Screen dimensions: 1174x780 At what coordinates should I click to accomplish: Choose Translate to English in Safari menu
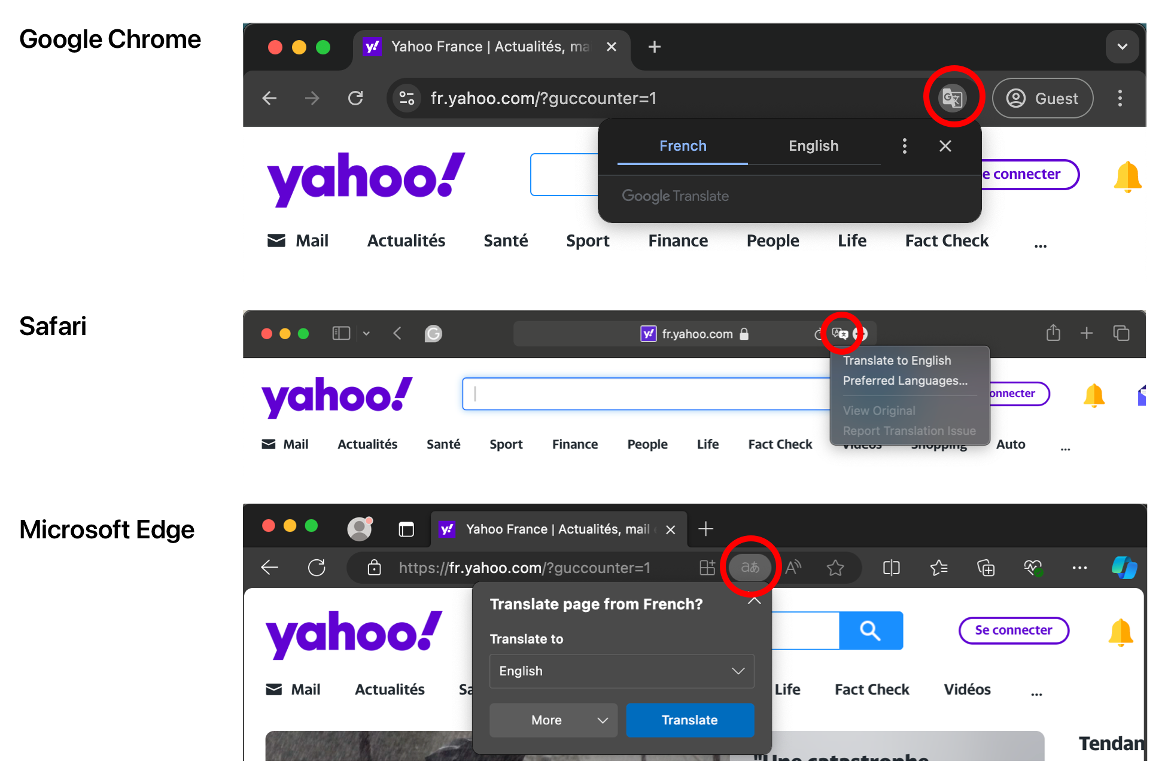coord(896,361)
